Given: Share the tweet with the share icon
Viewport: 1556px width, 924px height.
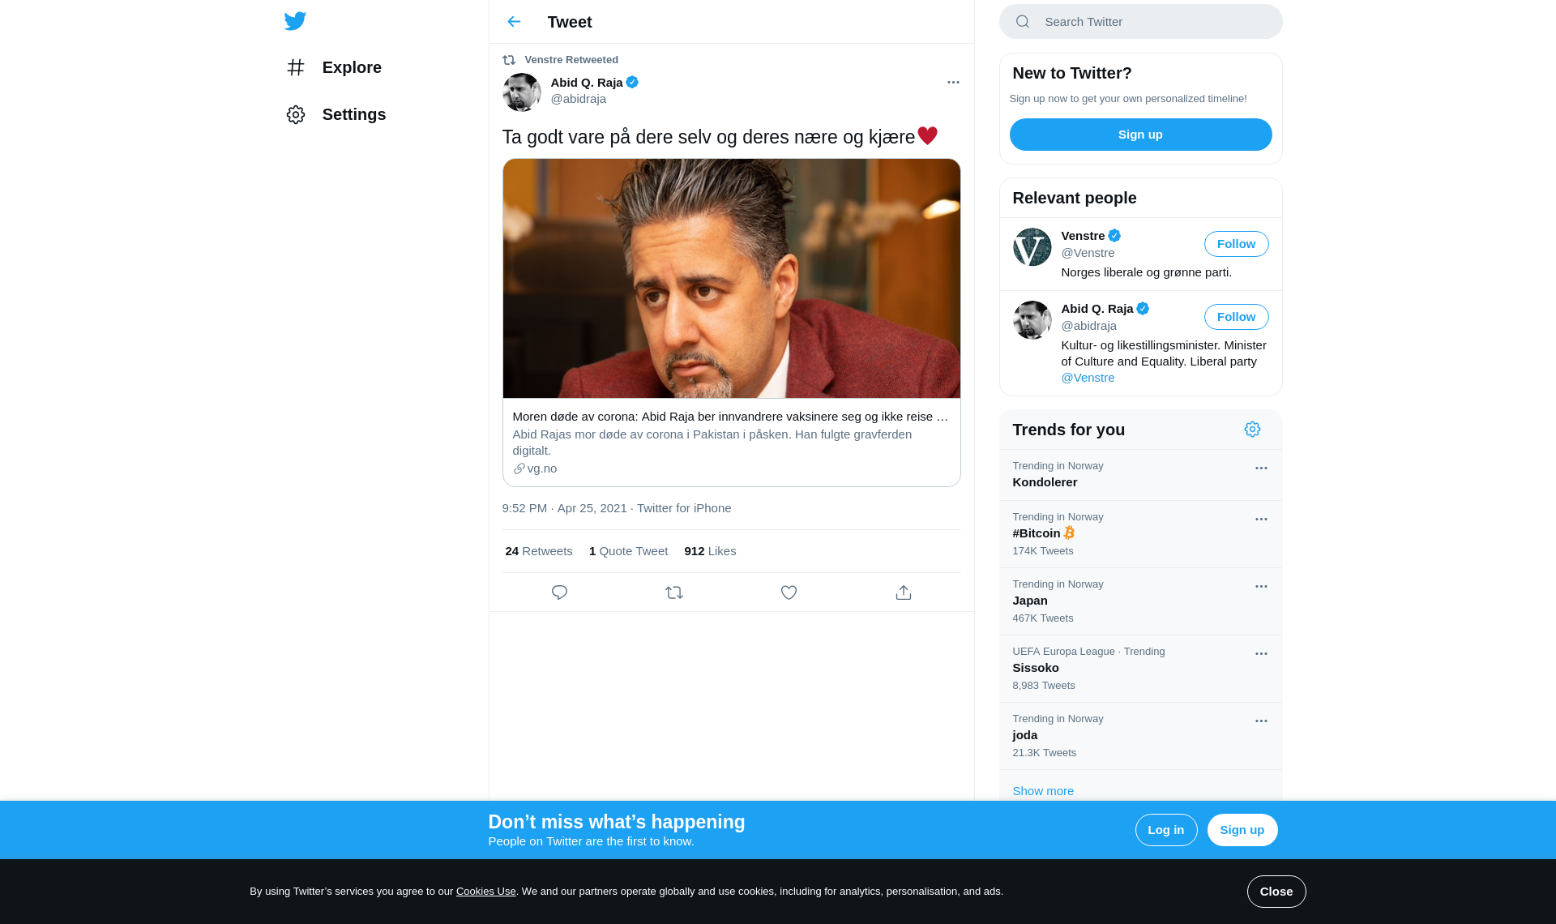Looking at the screenshot, I should 904,592.
